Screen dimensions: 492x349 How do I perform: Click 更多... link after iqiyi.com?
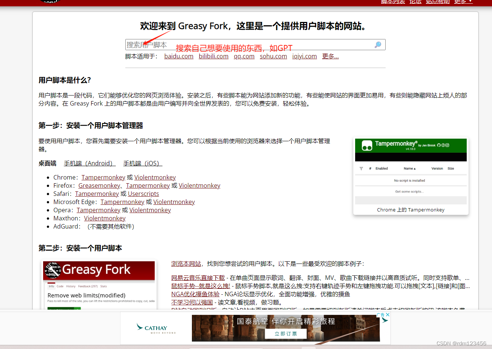330,56
